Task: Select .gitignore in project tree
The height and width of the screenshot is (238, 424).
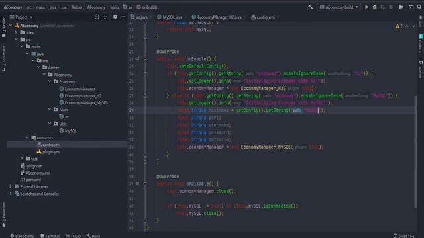Action: 31,166
